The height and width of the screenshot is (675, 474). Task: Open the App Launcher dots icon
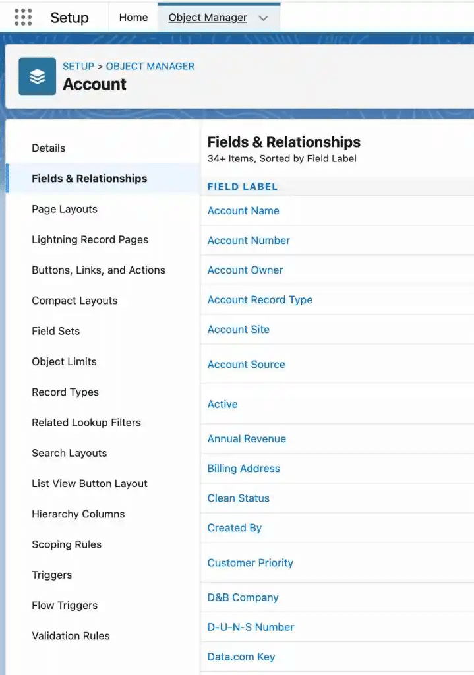click(23, 18)
